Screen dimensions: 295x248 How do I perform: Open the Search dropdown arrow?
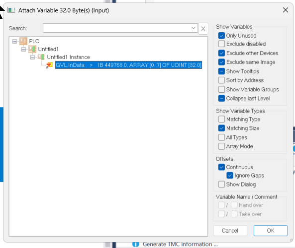tap(193, 28)
